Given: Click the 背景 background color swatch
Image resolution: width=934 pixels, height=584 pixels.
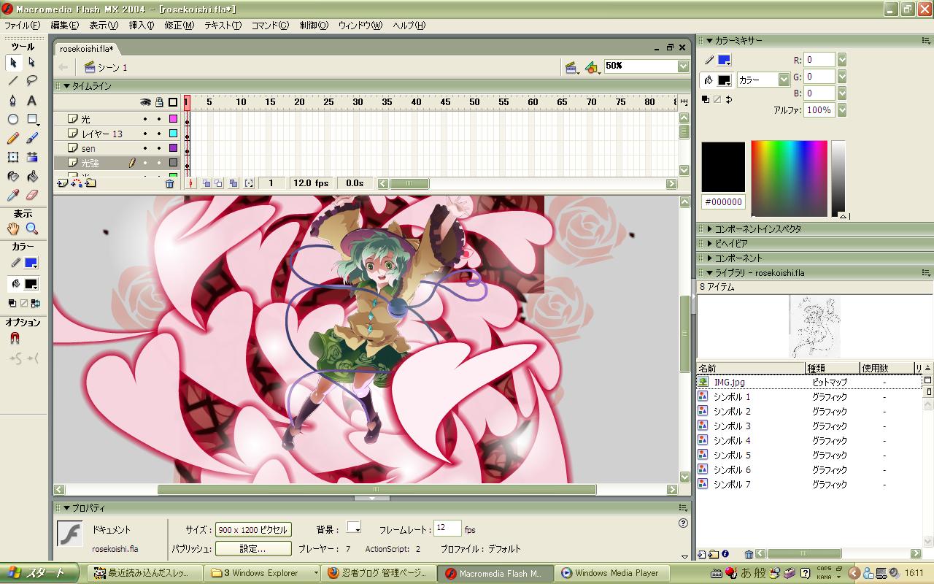Looking at the screenshot, I should (x=354, y=528).
